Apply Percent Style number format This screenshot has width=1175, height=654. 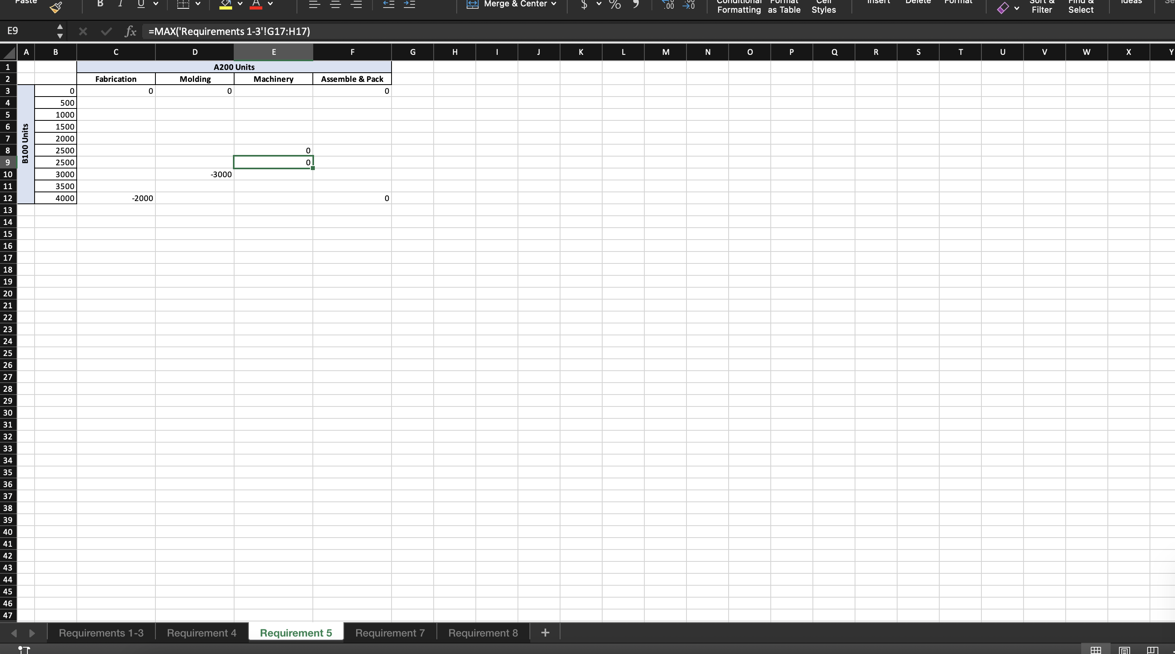[x=615, y=4]
